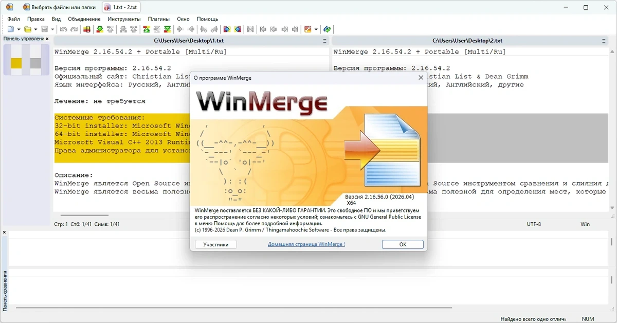Open Домашняя страница WinMerge link
Viewport: 617px width, 323px height.
coord(306,244)
